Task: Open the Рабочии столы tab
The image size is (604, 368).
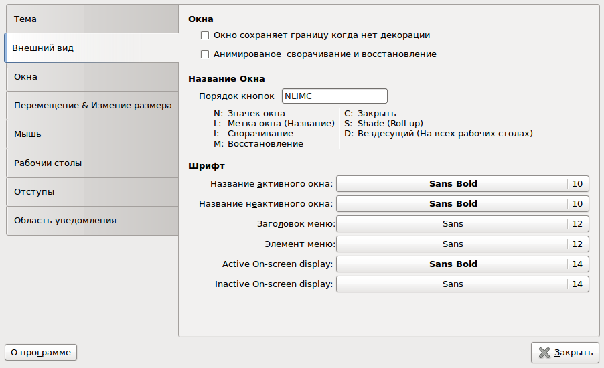Action: 92,163
